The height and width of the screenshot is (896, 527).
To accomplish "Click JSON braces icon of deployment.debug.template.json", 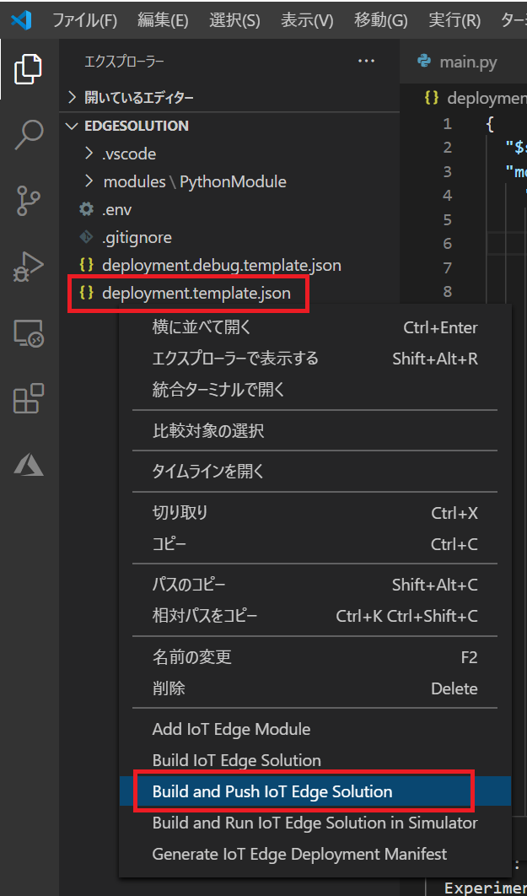I will (86, 265).
